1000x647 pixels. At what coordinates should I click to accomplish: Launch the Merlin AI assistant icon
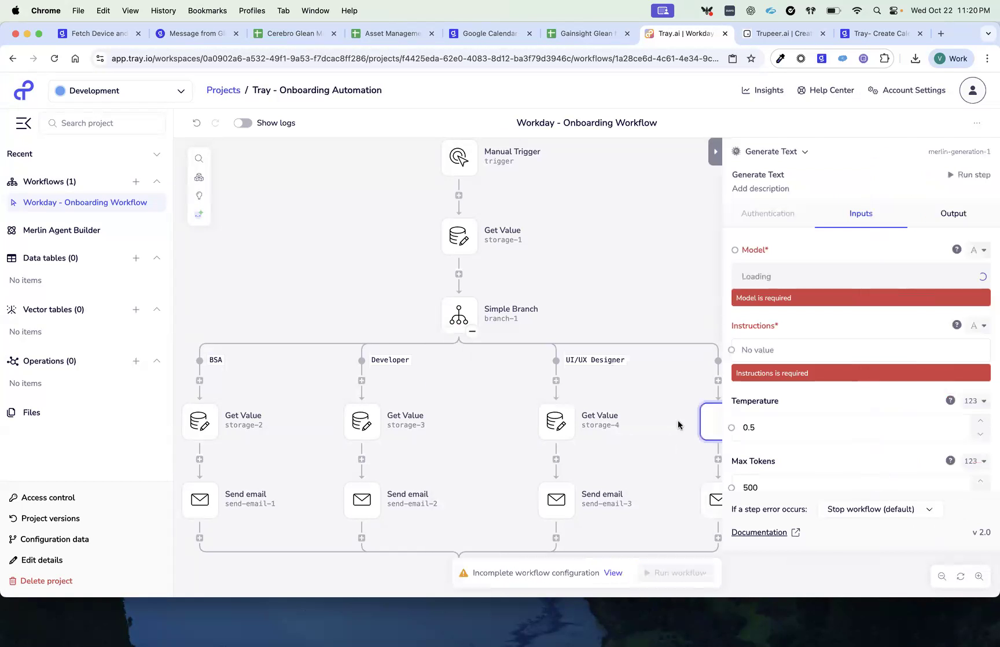click(199, 214)
